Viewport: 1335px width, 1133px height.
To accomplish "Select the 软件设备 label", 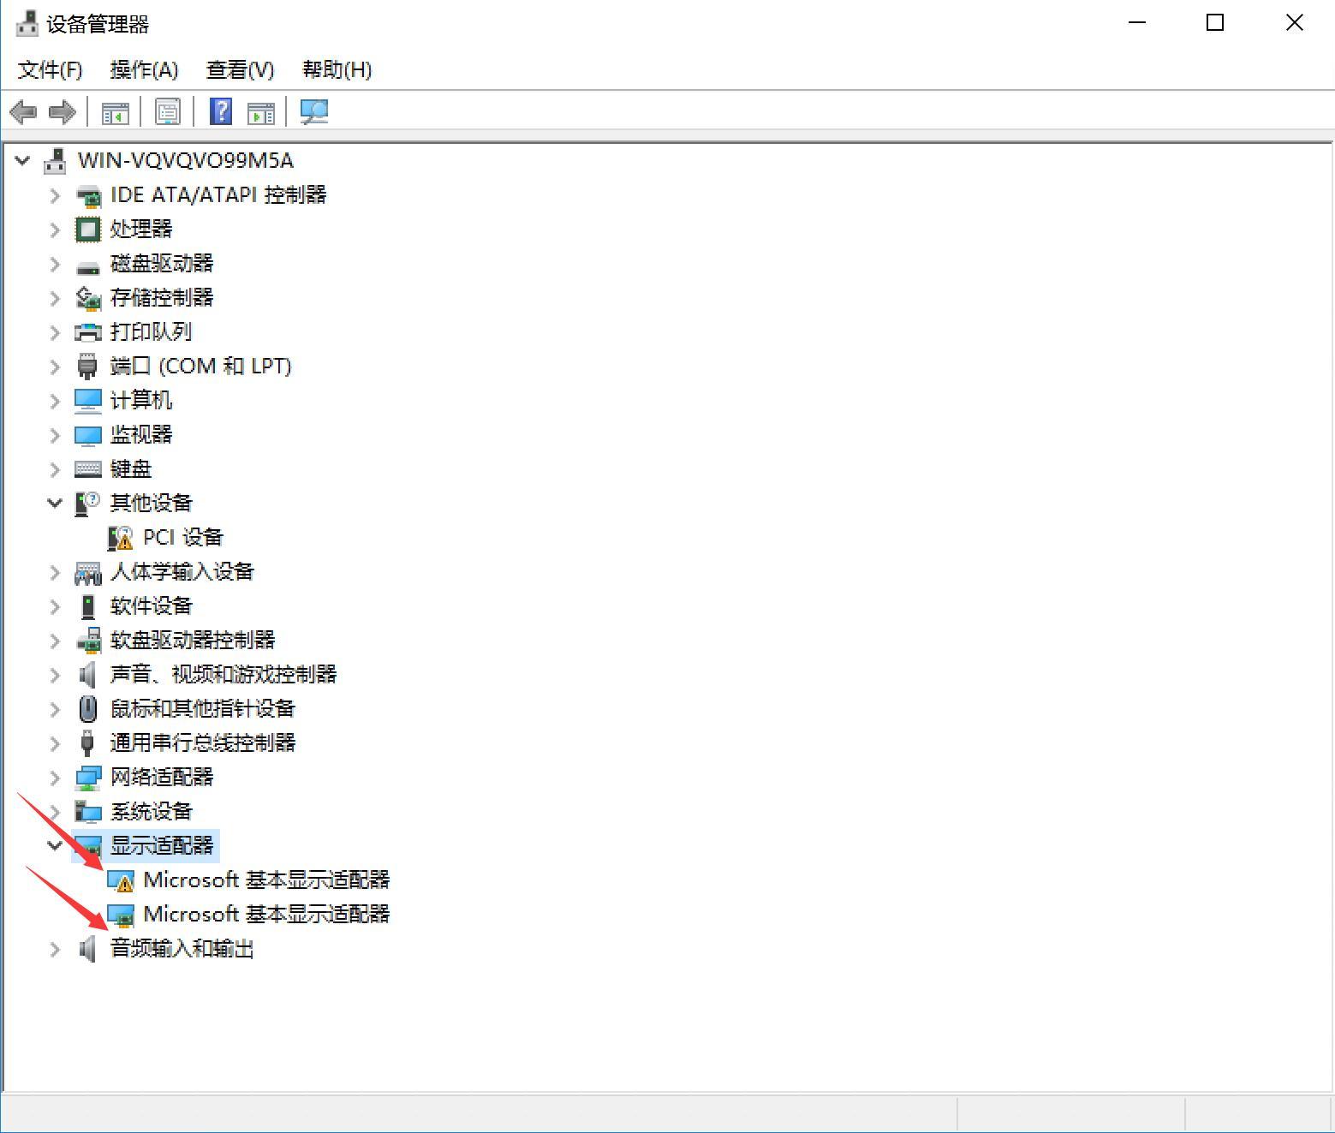I will [x=152, y=606].
